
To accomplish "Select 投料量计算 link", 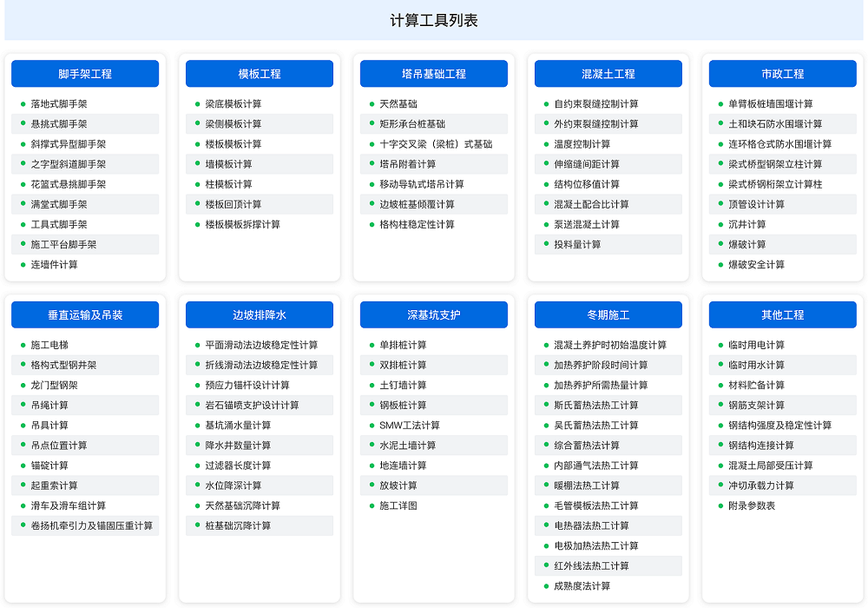I will point(578,244).
